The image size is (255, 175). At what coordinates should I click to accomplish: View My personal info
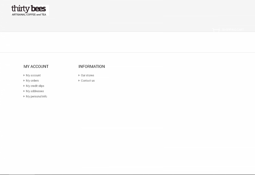[x=36, y=96]
